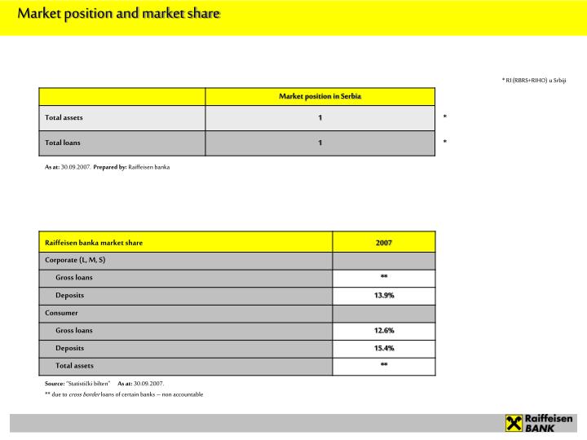Click the '15.4%' Consumer deposits value

(384, 348)
